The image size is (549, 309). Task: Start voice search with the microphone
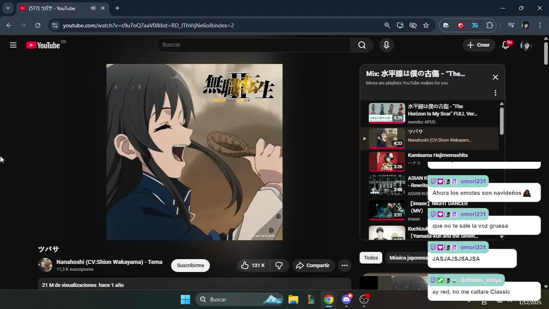(386, 45)
